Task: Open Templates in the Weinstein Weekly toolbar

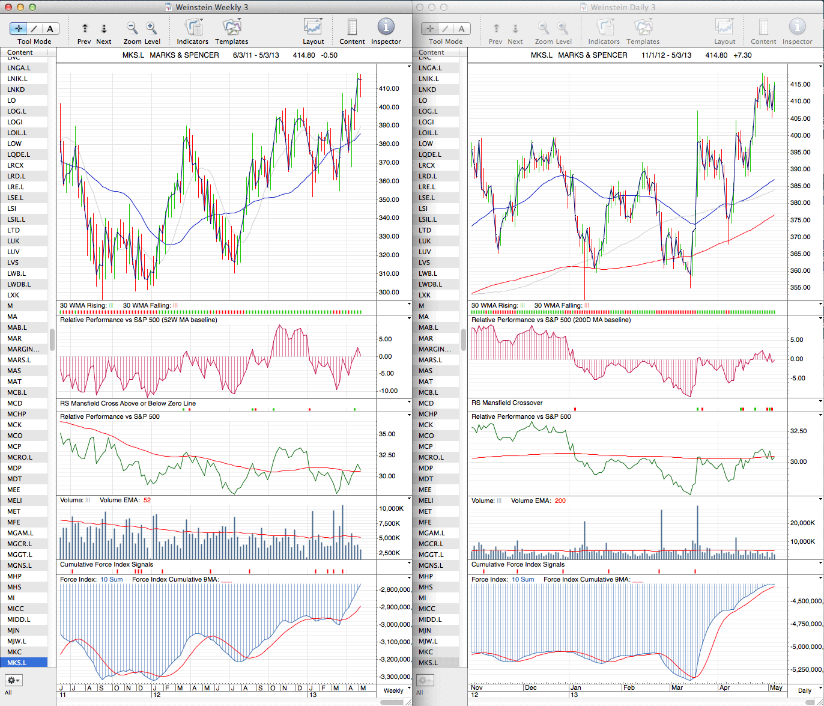Action: click(x=231, y=28)
